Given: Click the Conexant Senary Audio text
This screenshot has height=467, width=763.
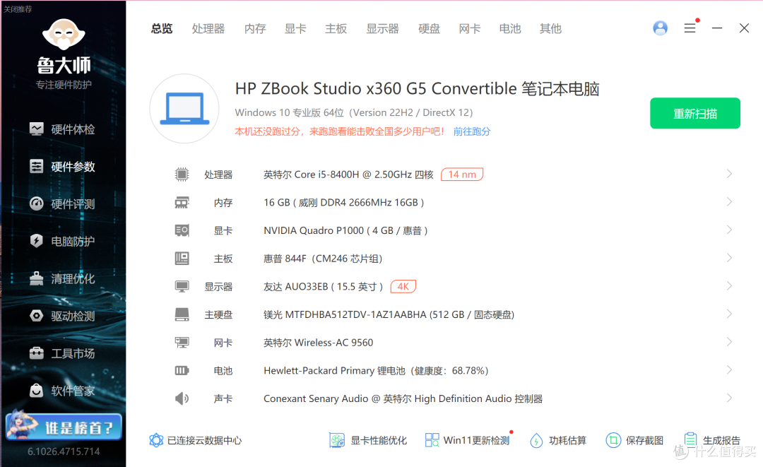Looking at the screenshot, I should coord(403,399).
